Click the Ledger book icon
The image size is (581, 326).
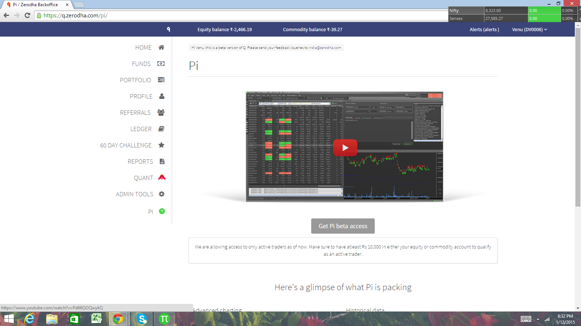click(161, 129)
